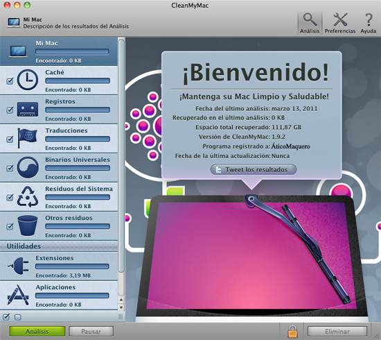Select the Otros residuos trash bin icon
The image size is (381, 340).
pyautogui.click(x=28, y=226)
